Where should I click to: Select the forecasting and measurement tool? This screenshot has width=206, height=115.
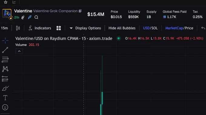5,79
